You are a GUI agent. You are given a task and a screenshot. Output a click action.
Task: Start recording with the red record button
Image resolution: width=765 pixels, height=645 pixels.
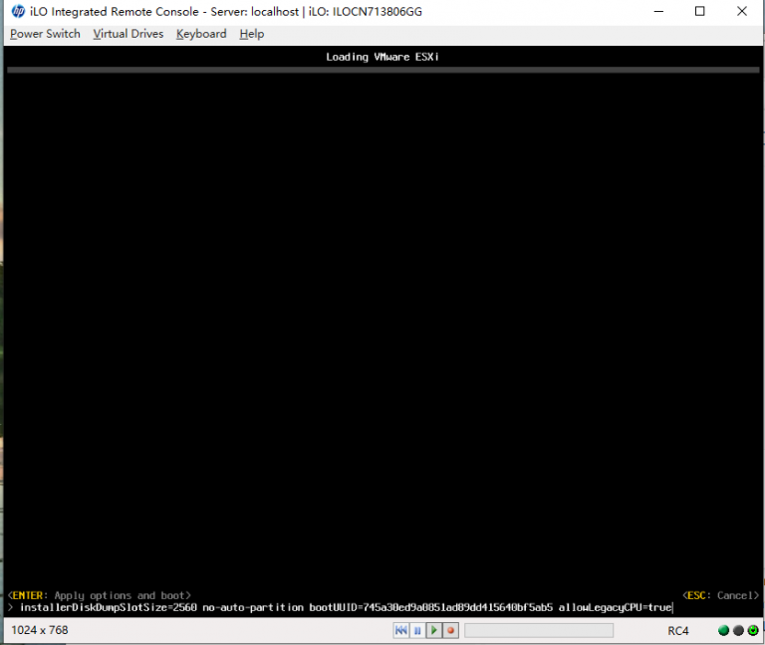pyautogui.click(x=451, y=630)
